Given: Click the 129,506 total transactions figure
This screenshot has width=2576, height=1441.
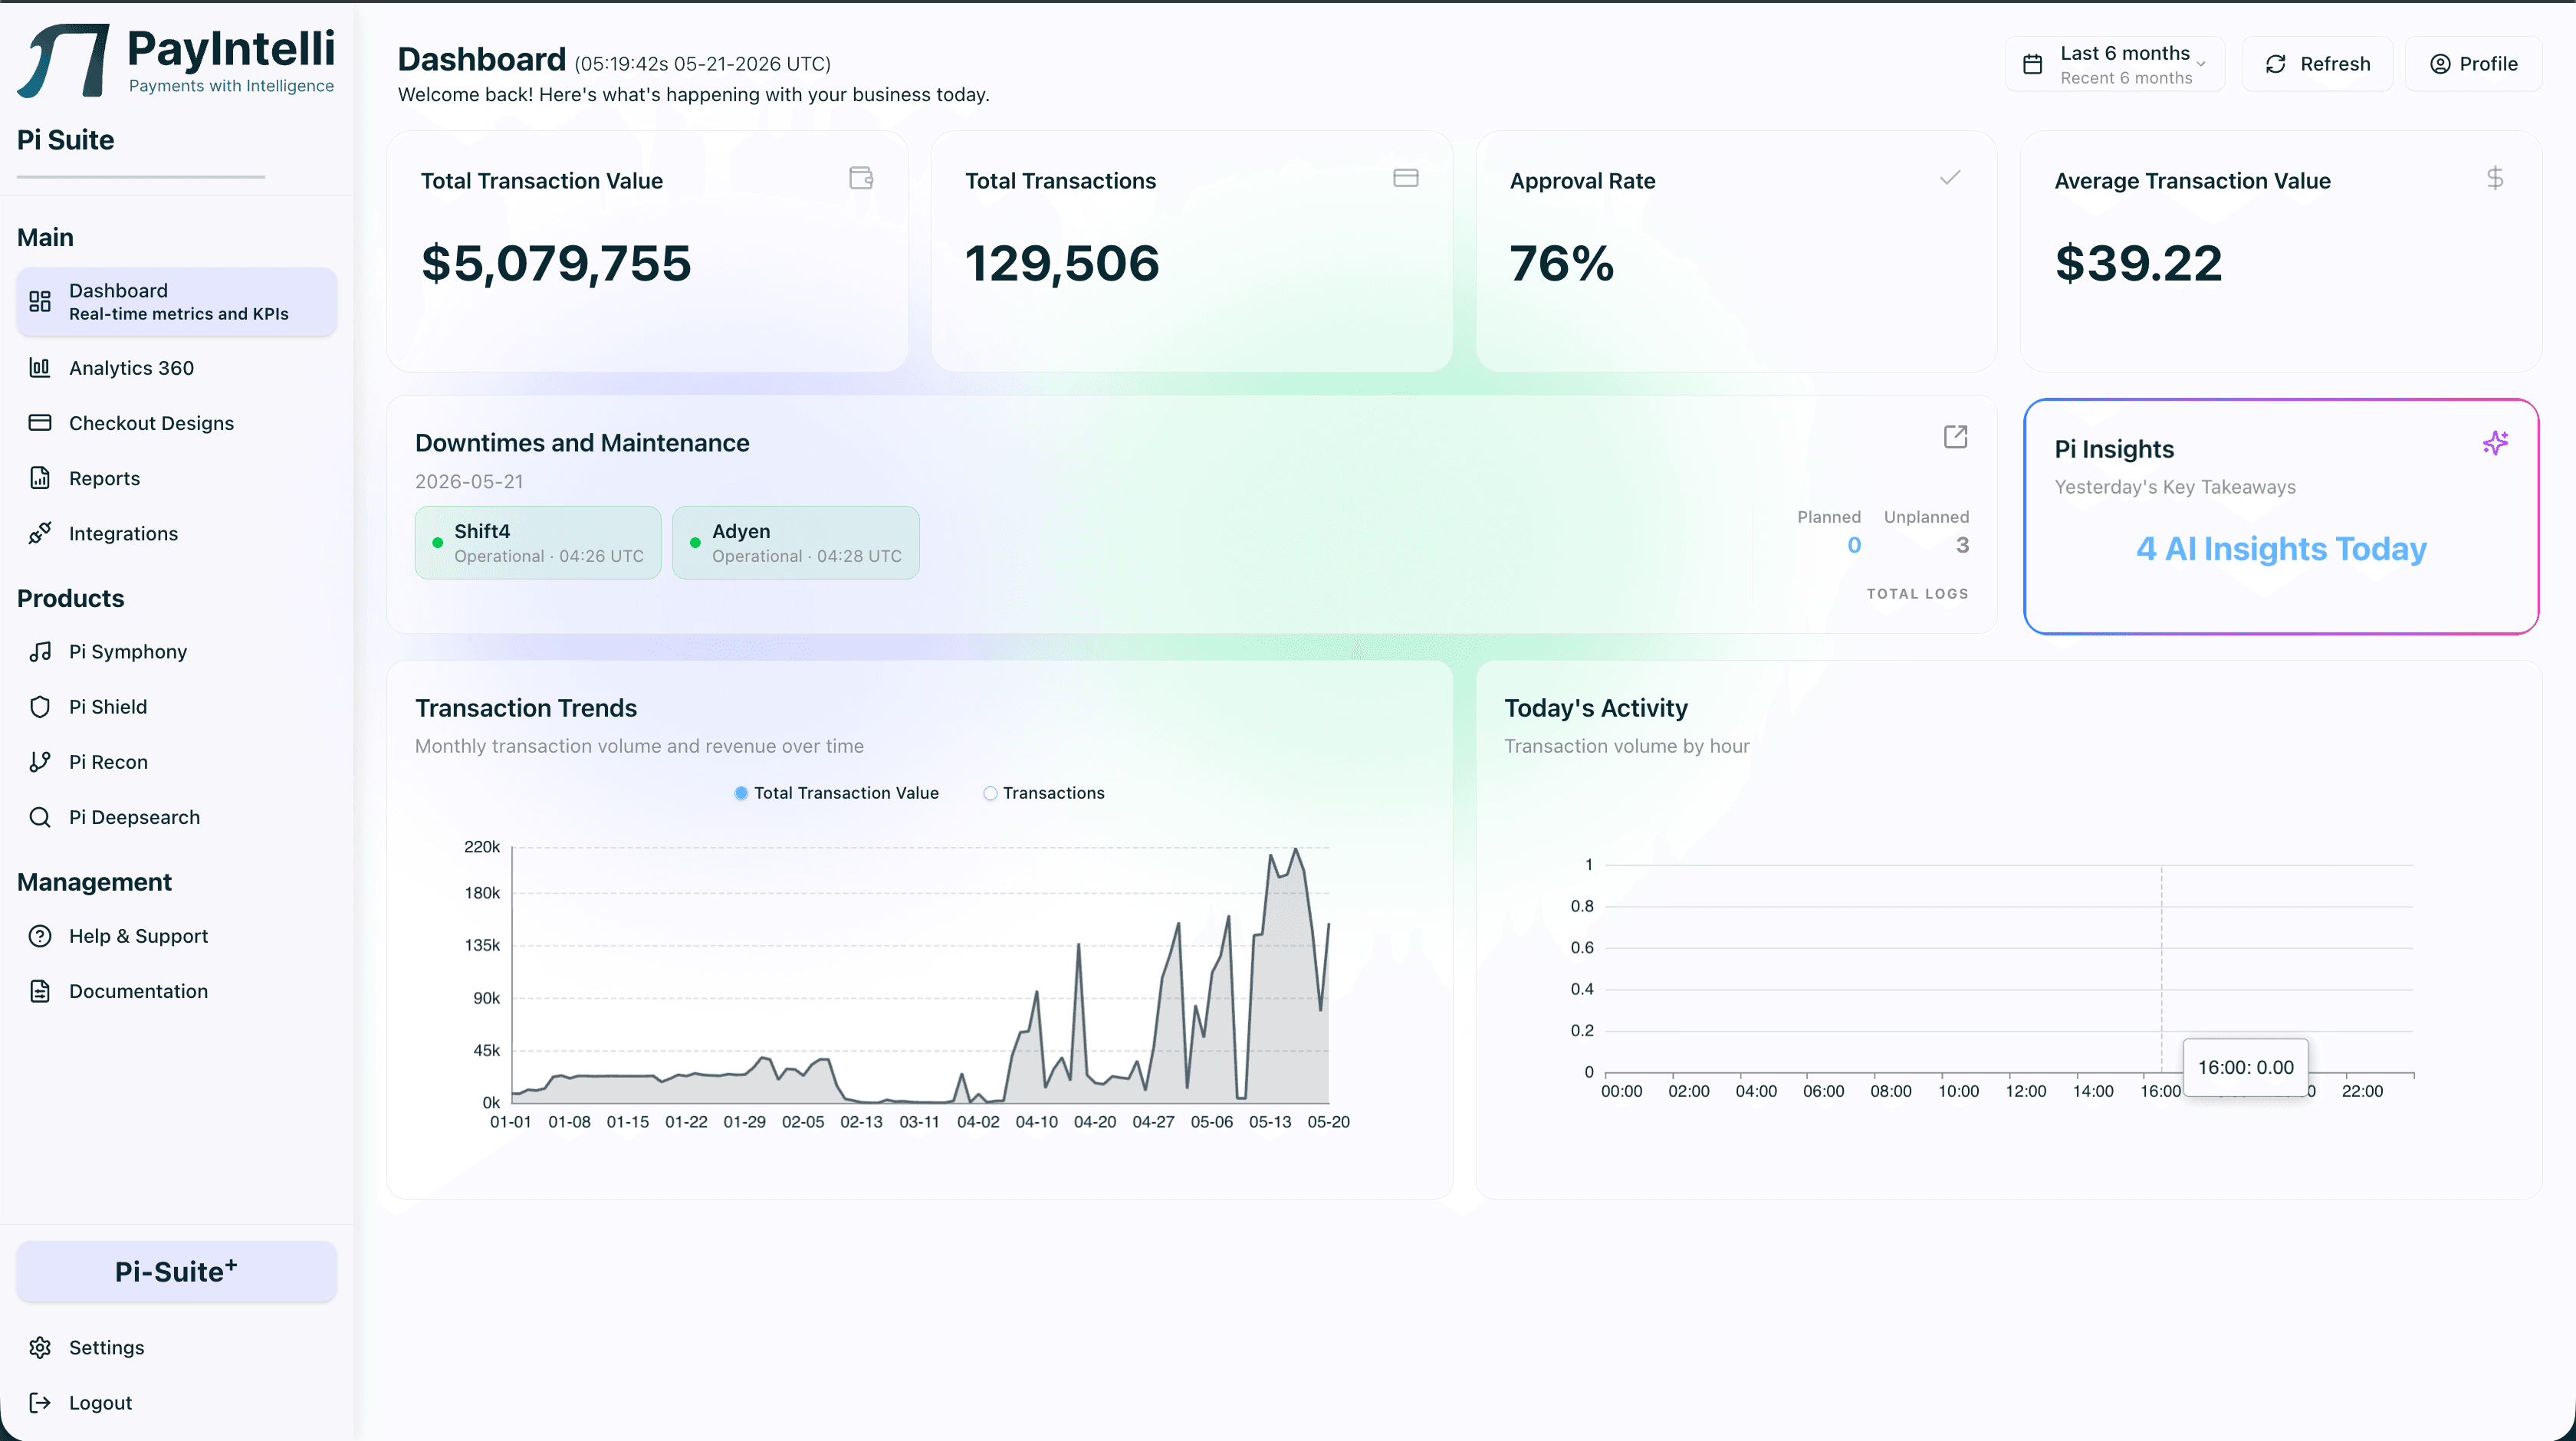Looking at the screenshot, I should click(1062, 263).
